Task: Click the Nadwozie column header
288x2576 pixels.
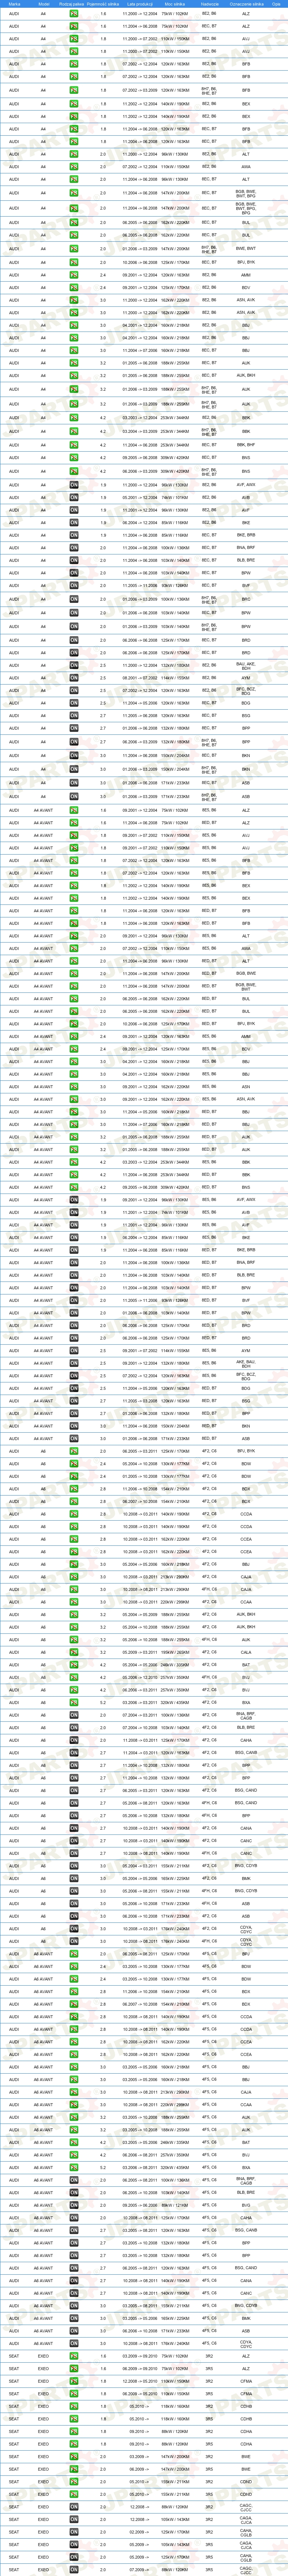Action: pos(209,4)
